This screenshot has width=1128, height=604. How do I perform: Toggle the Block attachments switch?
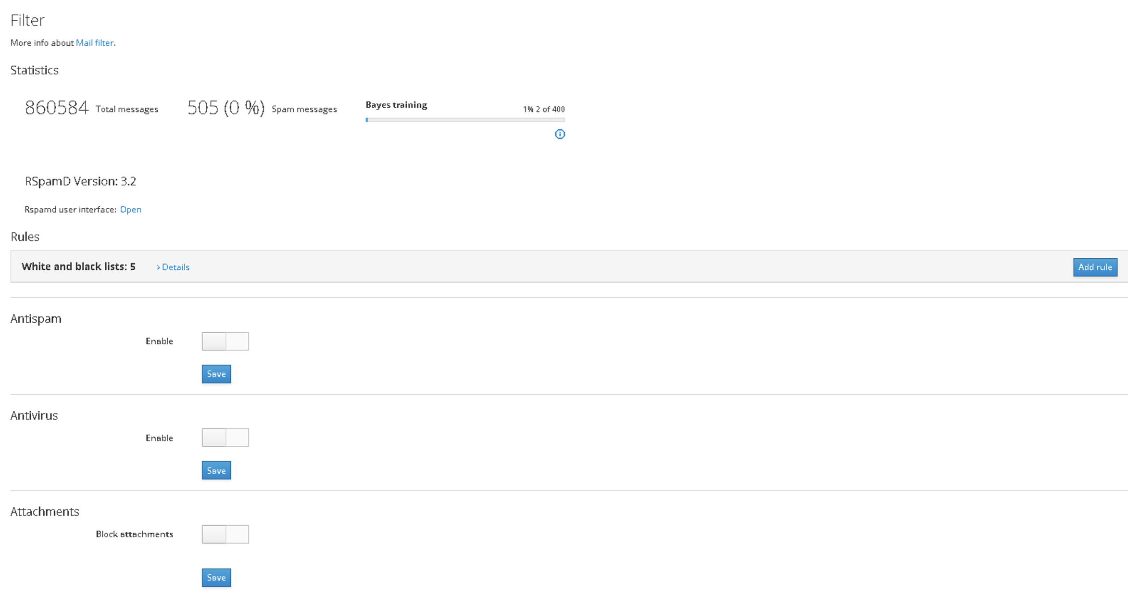pyautogui.click(x=225, y=534)
